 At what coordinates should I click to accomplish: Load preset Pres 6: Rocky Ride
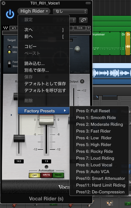99,151
